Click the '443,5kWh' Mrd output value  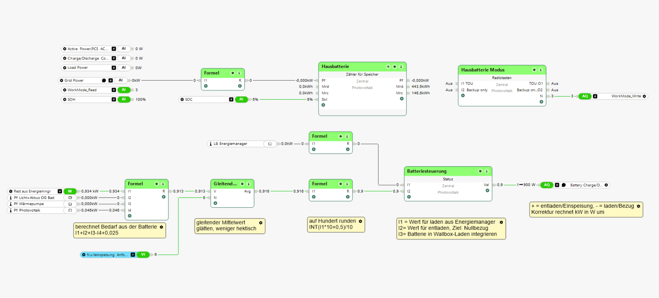pos(421,87)
